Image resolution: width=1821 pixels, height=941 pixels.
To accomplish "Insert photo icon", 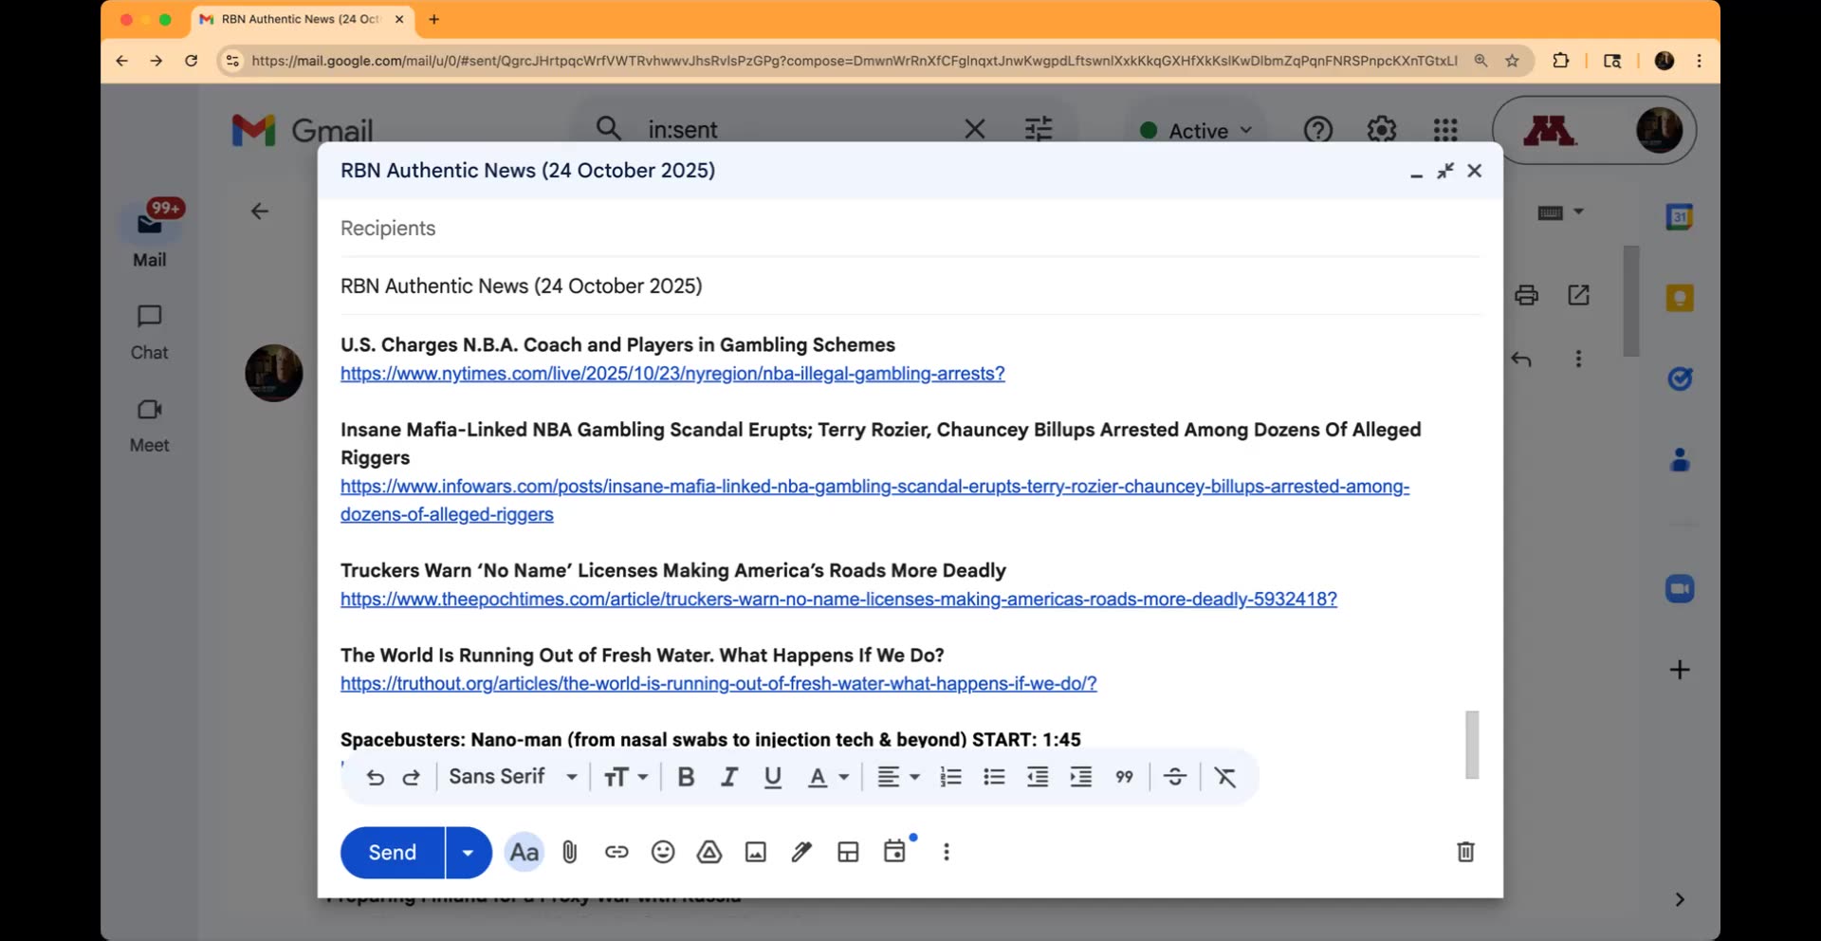I will point(755,852).
